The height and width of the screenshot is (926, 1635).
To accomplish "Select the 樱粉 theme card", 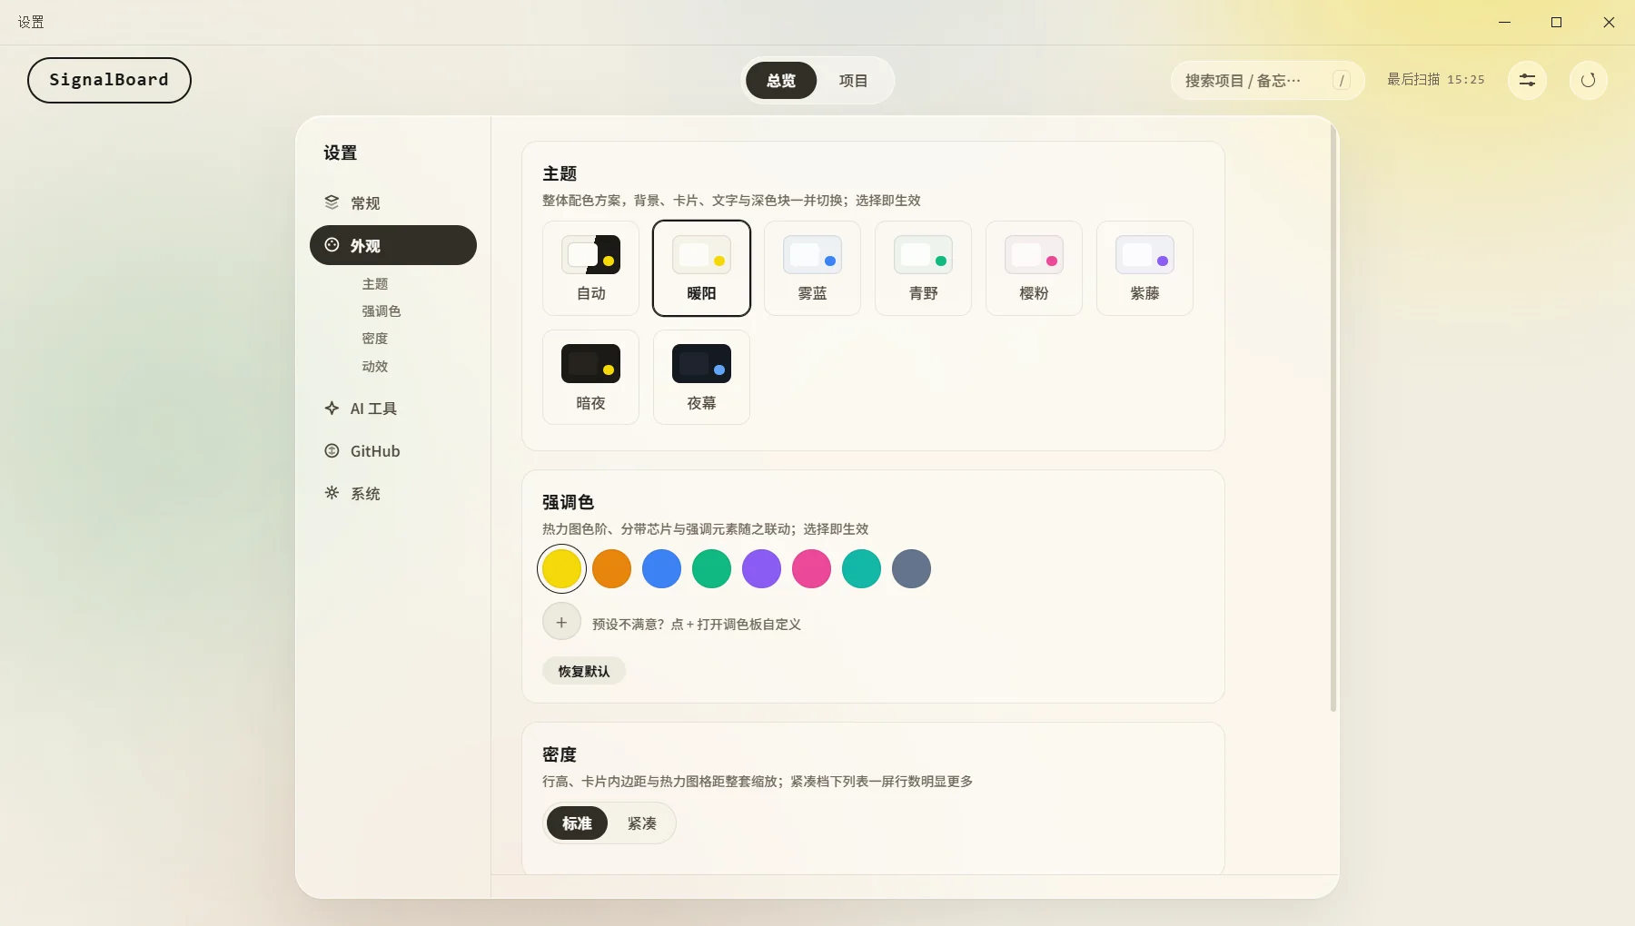I will [x=1035, y=268].
